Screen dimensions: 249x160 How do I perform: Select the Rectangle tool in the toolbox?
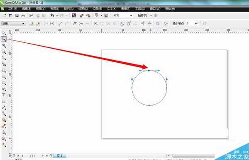[4, 70]
